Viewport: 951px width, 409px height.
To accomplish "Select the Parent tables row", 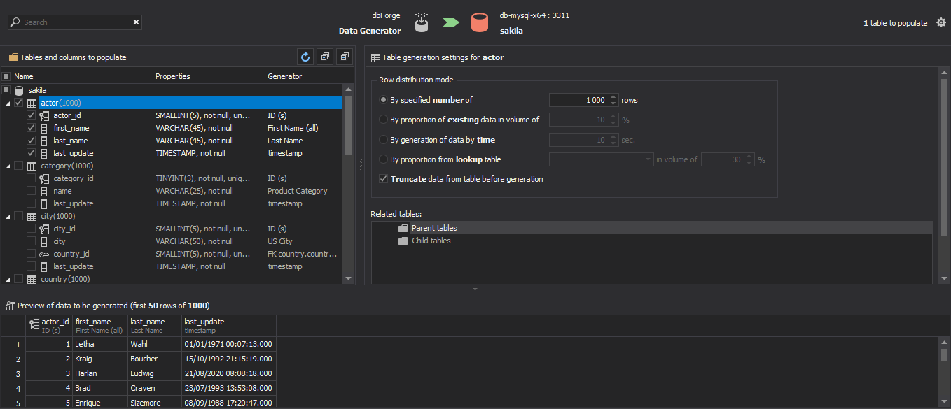I will coord(652,228).
